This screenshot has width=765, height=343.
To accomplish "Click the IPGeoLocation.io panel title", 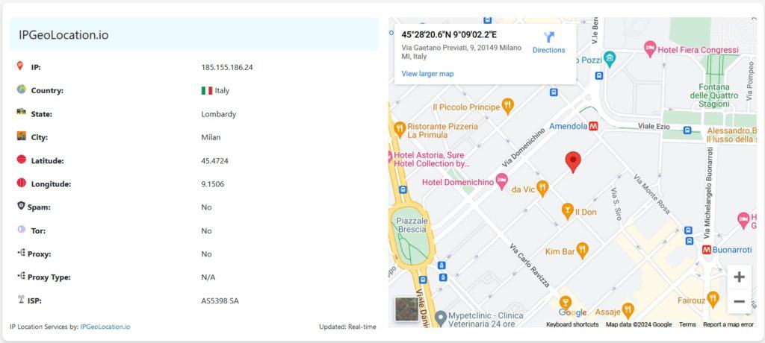I will click(64, 35).
